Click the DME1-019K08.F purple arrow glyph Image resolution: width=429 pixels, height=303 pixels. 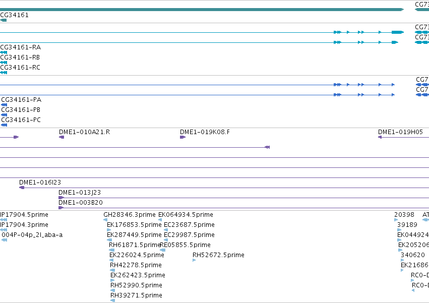click(183, 137)
